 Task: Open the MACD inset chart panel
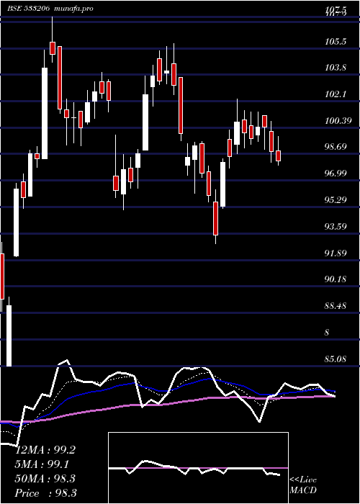pyautogui.click(x=198, y=468)
